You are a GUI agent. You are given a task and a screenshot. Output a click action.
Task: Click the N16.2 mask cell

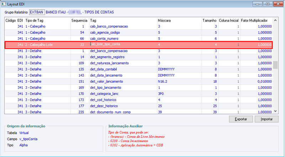[x=180, y=81]
